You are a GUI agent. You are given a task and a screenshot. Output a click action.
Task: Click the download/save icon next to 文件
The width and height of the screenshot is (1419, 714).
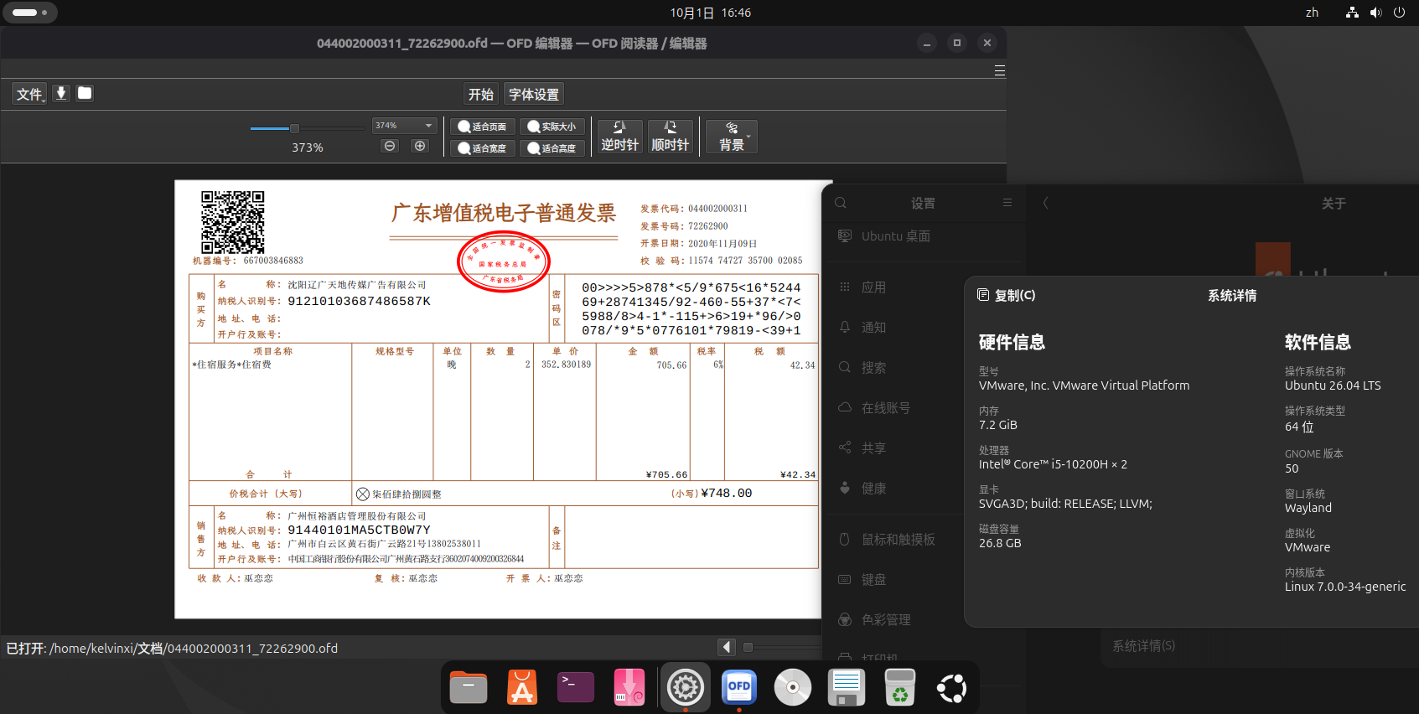61,93
